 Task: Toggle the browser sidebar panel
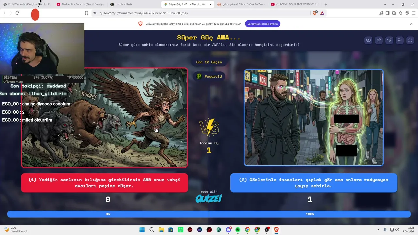click(387, 13)
